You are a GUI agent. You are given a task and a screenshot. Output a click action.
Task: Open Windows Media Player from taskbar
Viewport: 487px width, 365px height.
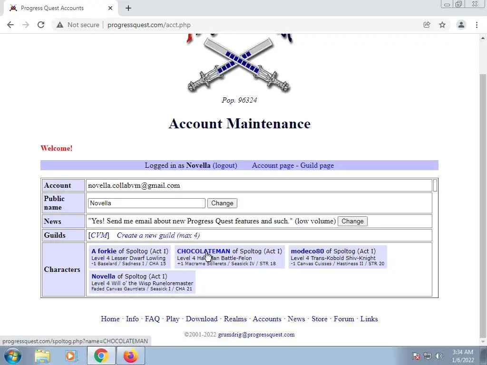pyautogui.click(x=71, y=355)
